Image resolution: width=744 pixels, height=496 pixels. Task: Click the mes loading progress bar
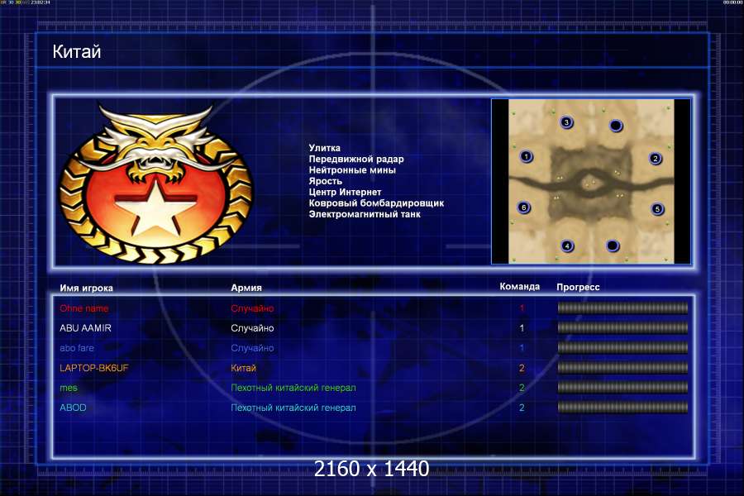point(622,388)
